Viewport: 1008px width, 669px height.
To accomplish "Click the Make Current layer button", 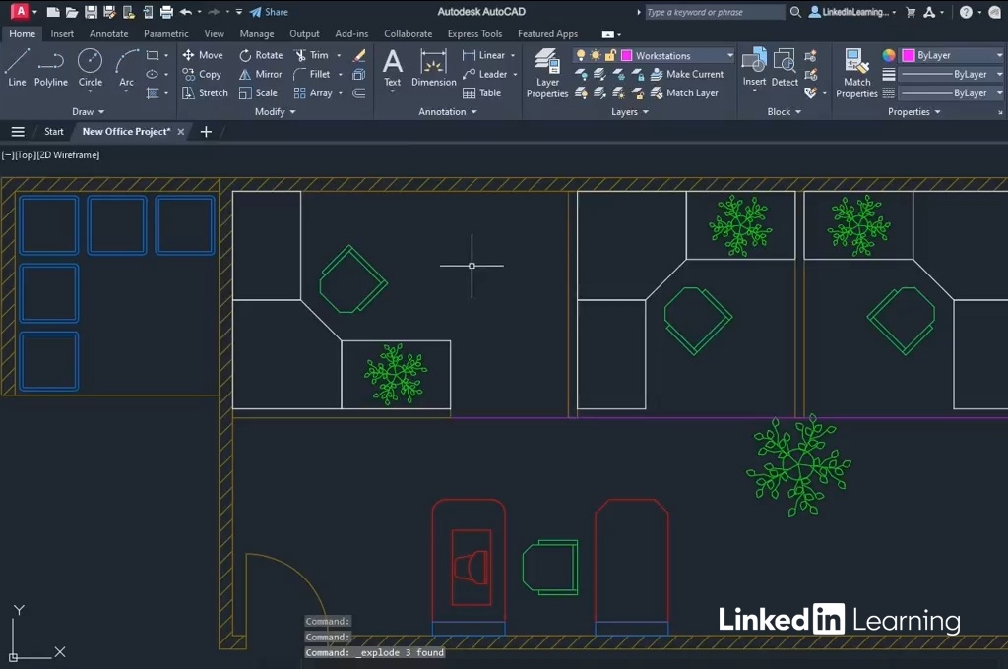I will [x=687, y=74].
